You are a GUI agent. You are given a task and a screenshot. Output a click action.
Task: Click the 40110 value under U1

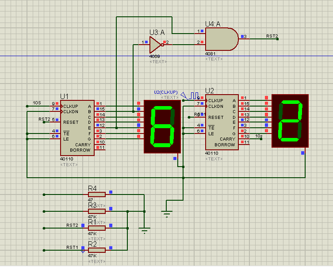click(x=67, y=159)
